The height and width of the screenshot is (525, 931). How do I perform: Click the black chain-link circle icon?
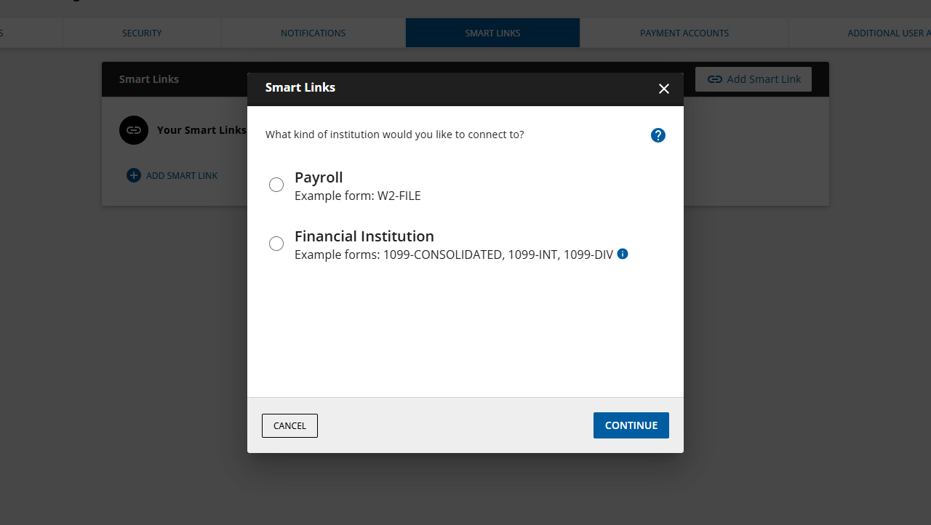134,130
